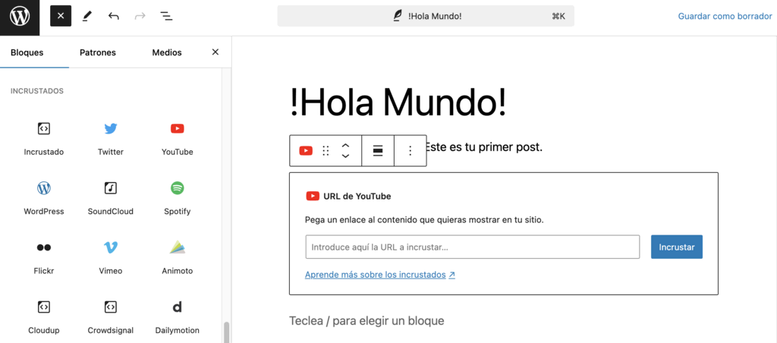
Task: Click the undo arrow
Action: click(114, 16)
